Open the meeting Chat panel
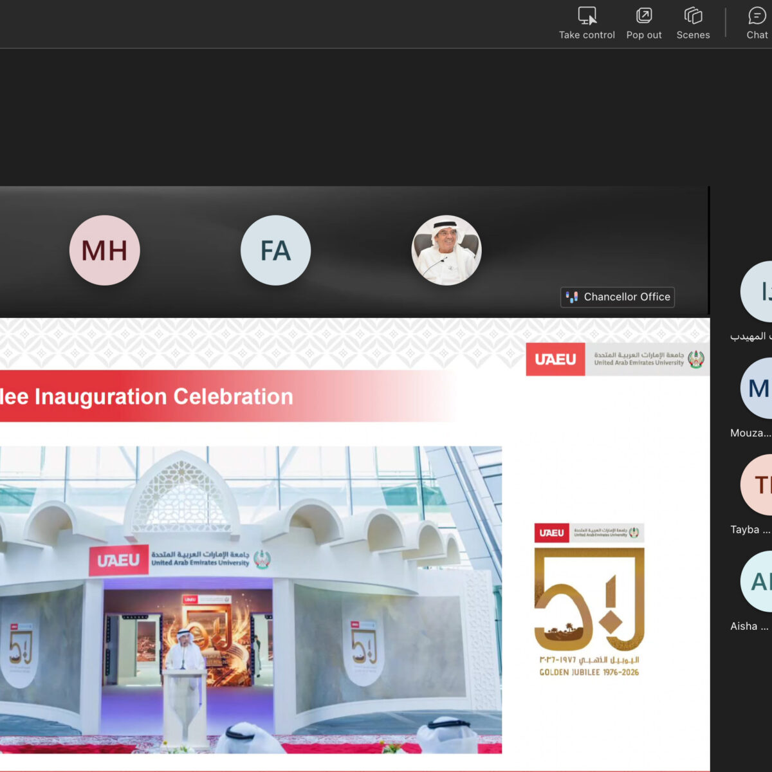Viewport: 772px width, 772px height. [x=757, y=15]
